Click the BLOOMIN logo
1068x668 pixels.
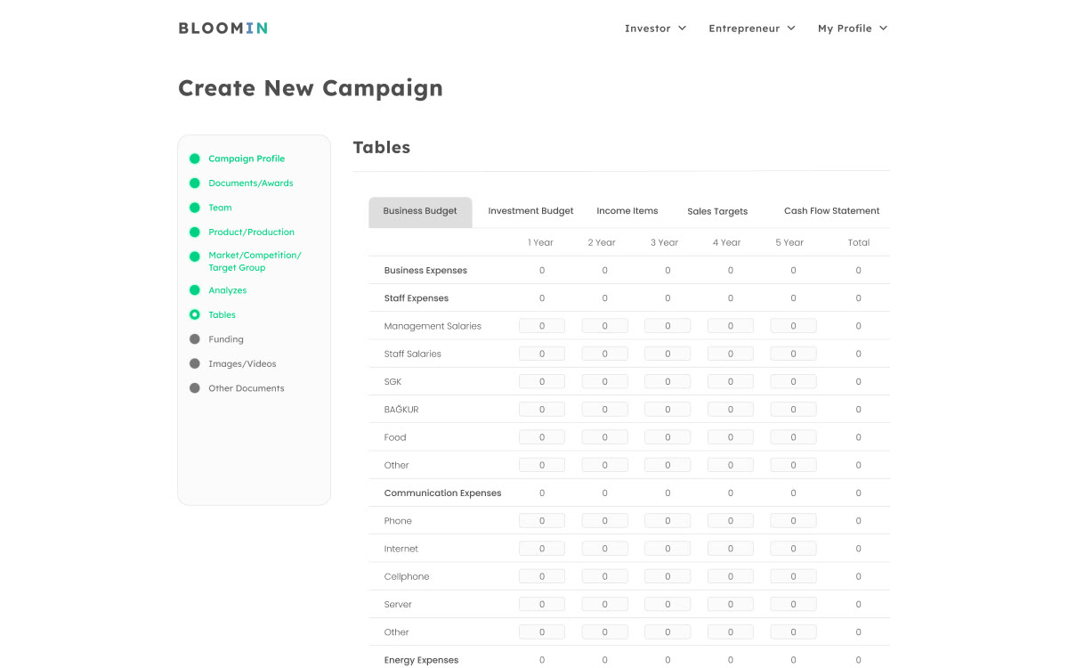tap(222, 28)
